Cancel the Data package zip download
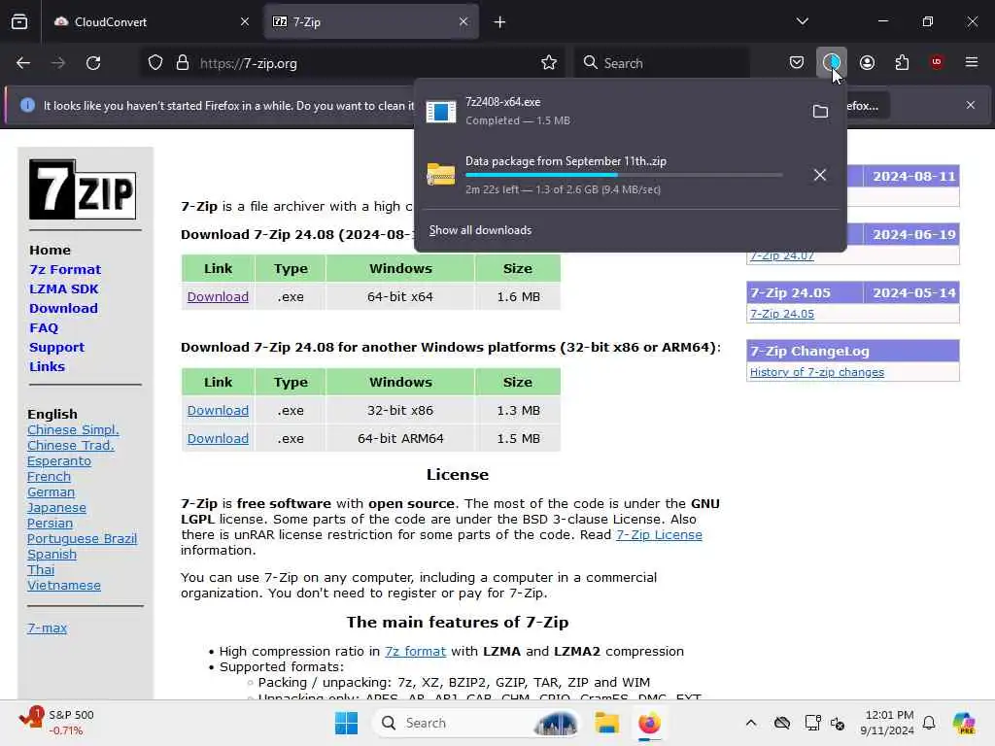This screenshot has width=995, height=746. [820, 175]
